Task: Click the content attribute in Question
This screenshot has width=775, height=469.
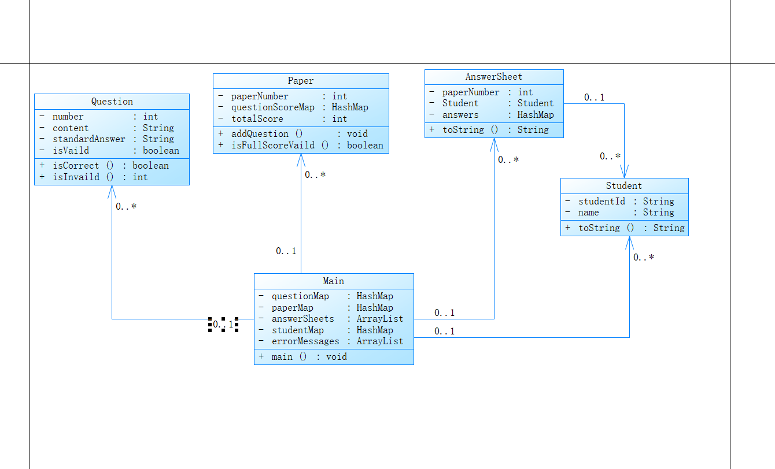Action: pos(112,128)
